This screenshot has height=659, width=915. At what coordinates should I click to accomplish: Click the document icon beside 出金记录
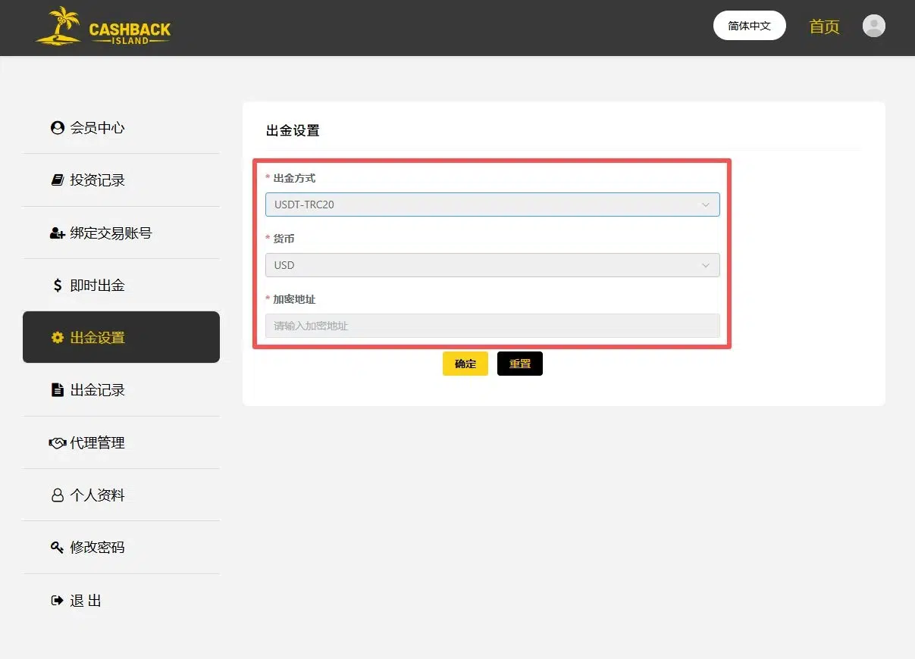57,390
